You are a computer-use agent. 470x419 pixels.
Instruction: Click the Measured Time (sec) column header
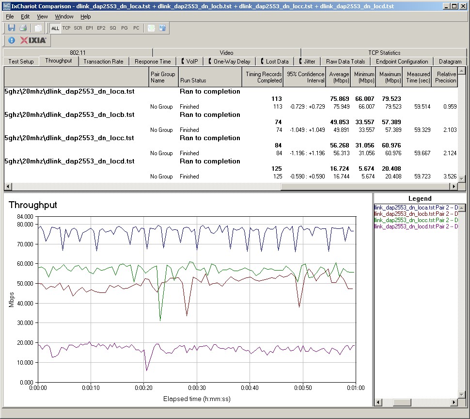coord(417,77)
